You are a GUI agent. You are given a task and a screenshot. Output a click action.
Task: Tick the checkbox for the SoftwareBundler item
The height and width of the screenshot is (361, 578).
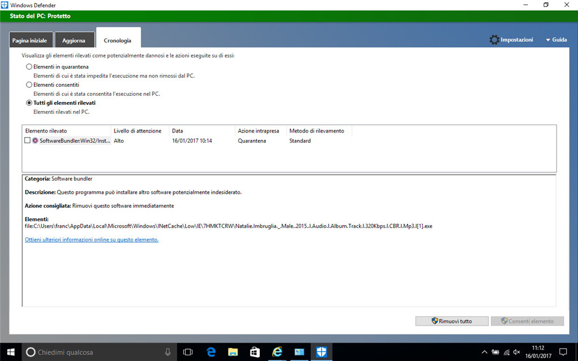[27, 140]
